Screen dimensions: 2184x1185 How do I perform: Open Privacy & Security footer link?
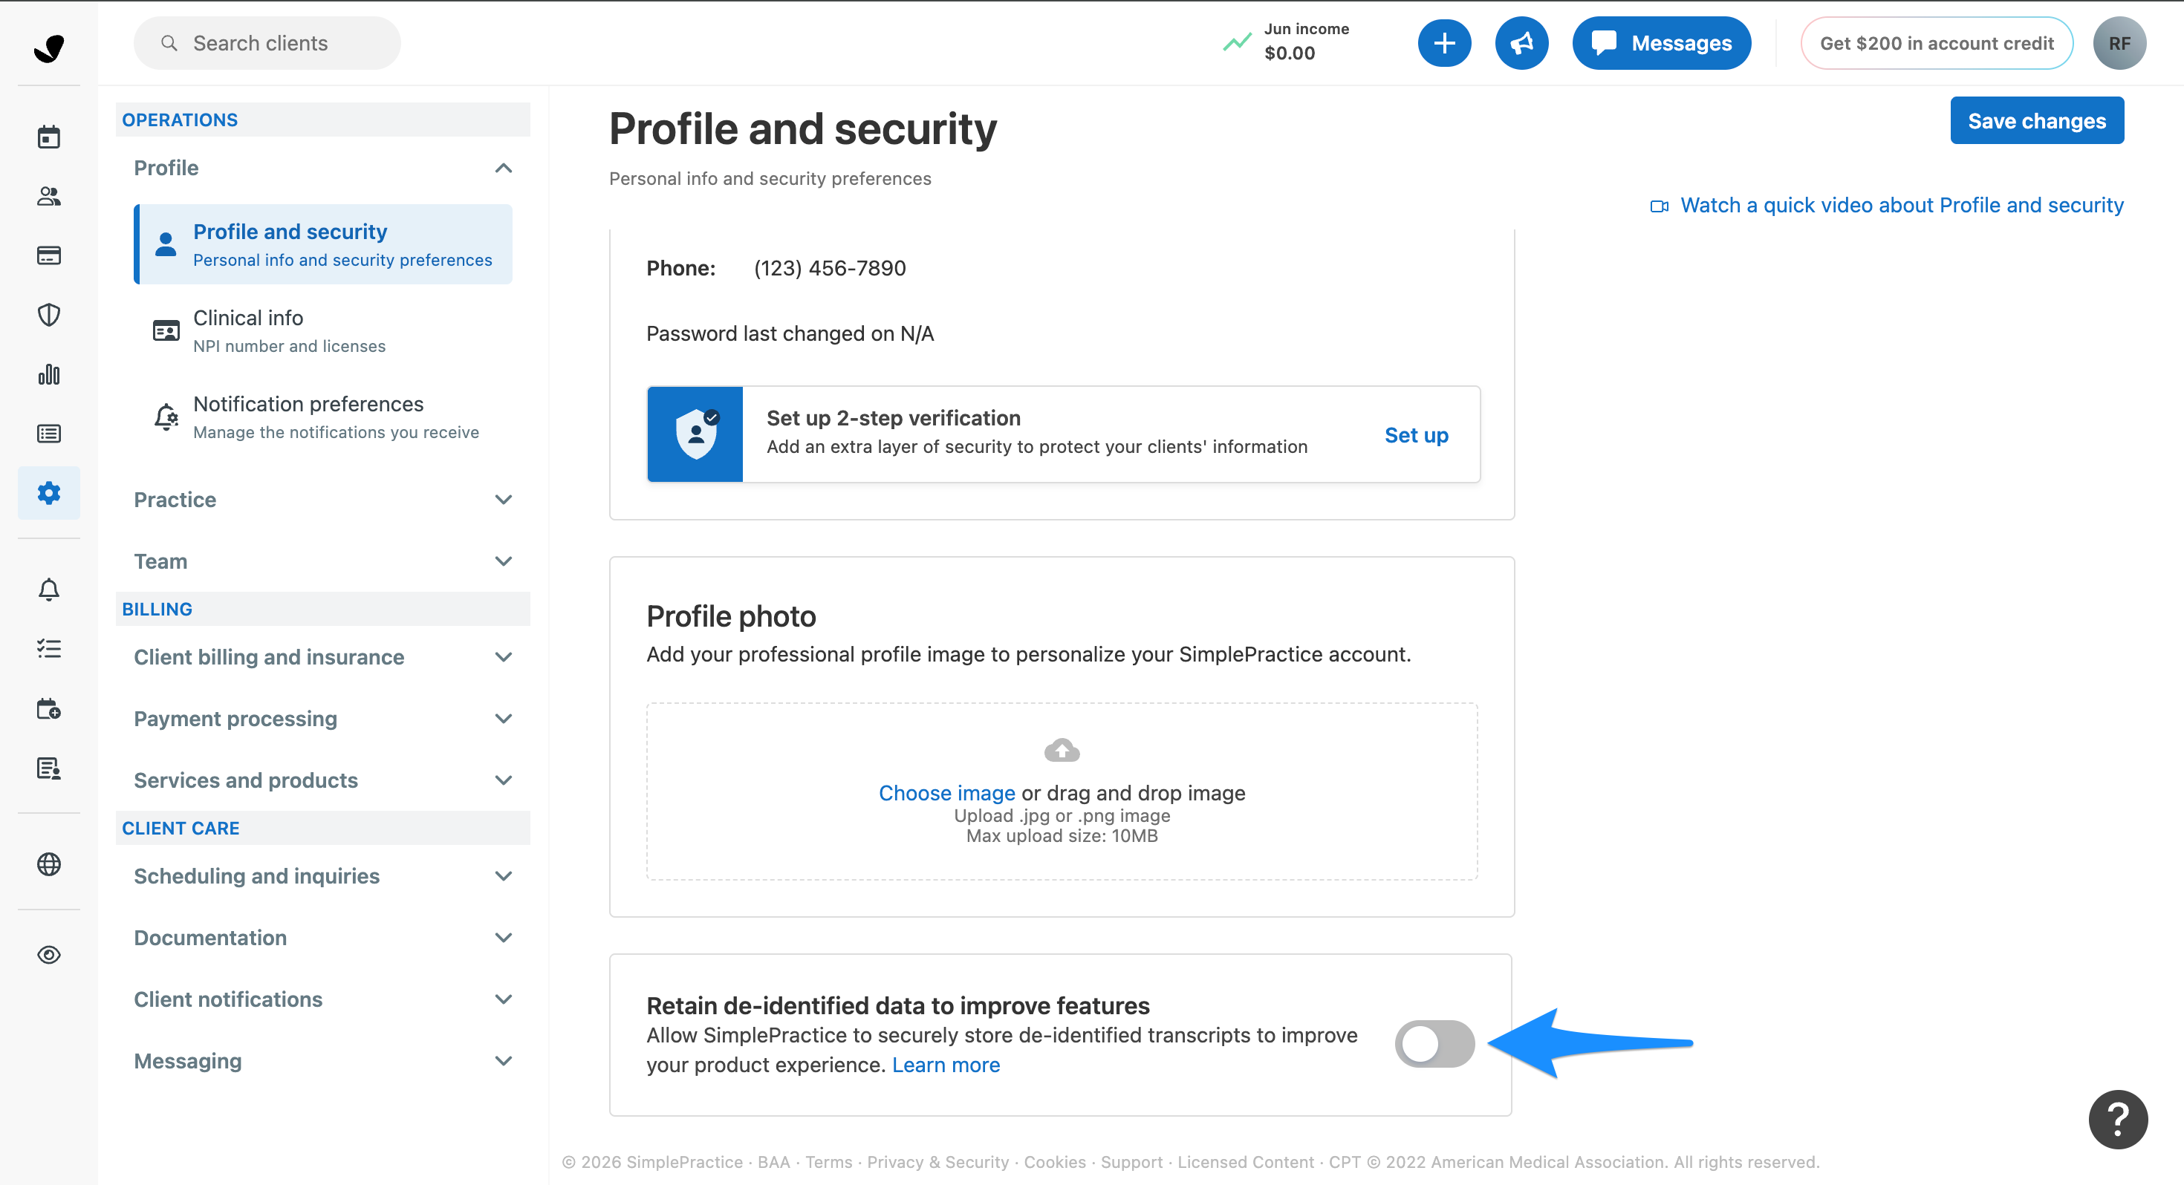pyautogui.click(x=937, y=1161)
